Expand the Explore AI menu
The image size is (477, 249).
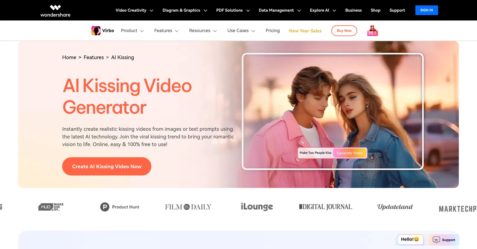pos(323,10)
